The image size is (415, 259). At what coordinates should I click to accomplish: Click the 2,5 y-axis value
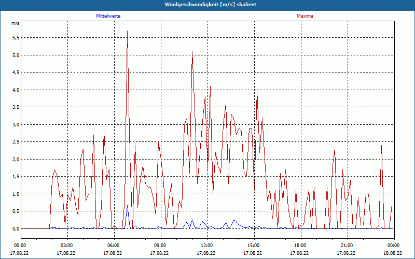point(16,142)
